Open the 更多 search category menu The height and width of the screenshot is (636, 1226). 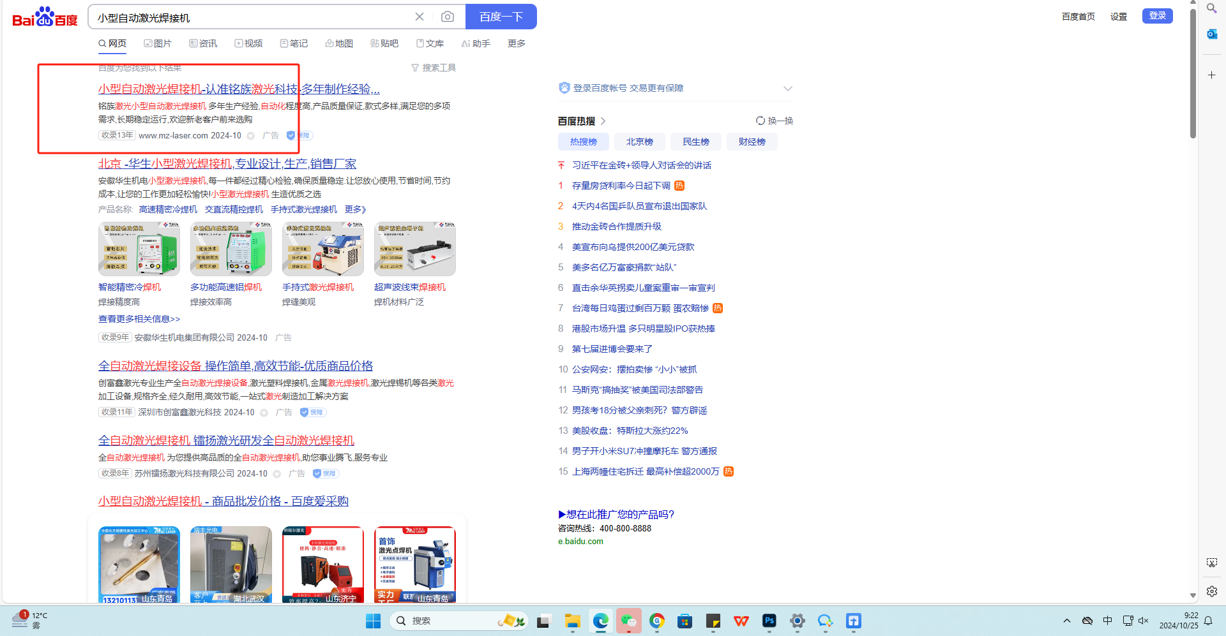point(516,43)
